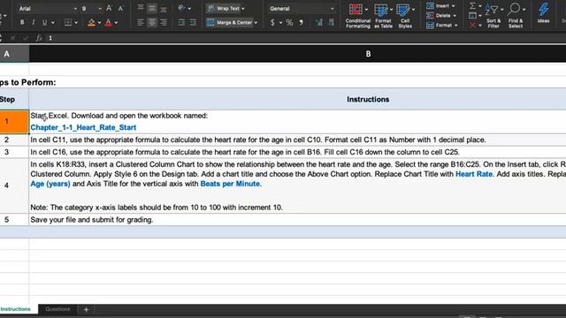Select Bottom Align icon
Viewport: 566px width, 318px height.
click(164, 8)
